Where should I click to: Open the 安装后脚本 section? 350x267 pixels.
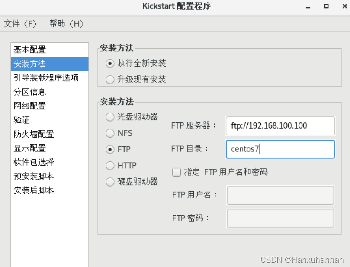tap(34, 190)
